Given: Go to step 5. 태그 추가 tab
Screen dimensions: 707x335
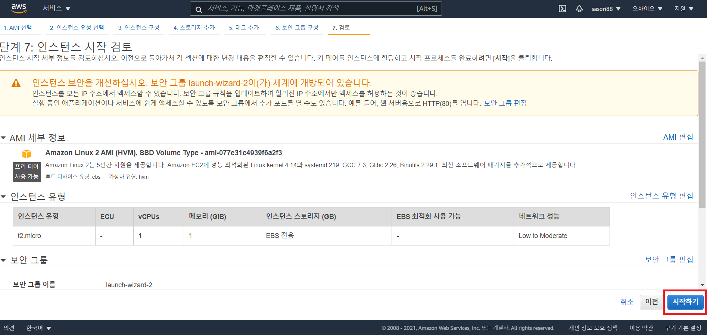Looking at the screenshot, I should [244, 28].
